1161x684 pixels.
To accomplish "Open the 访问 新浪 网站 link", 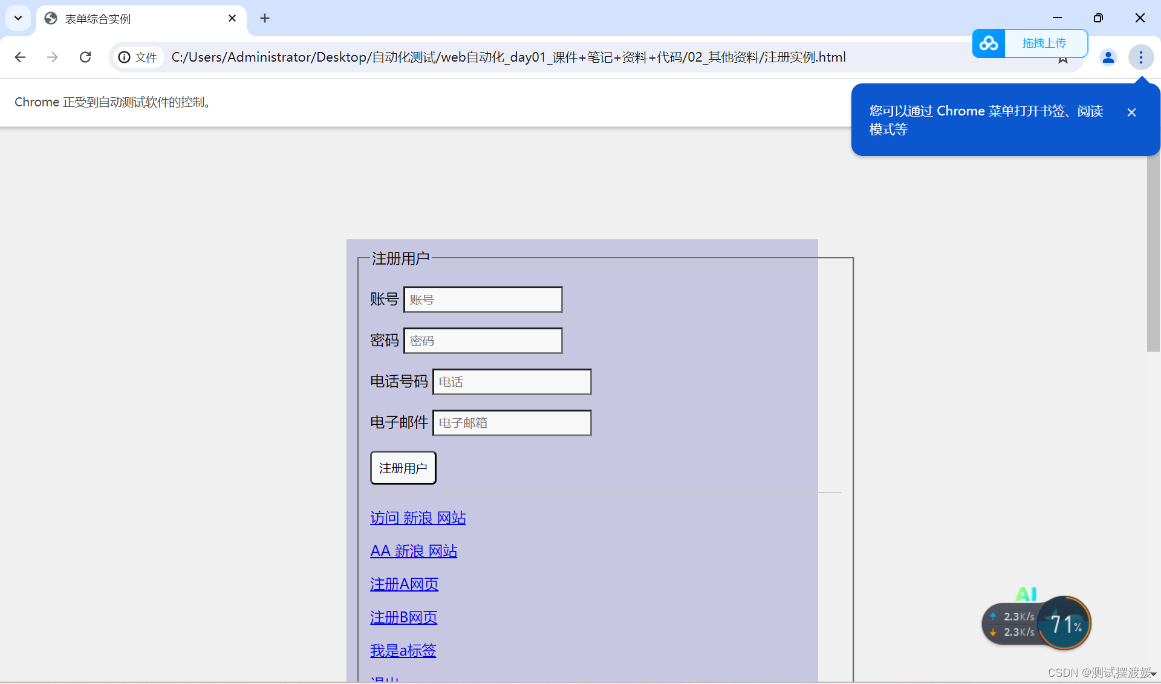I will pos(418,518).
